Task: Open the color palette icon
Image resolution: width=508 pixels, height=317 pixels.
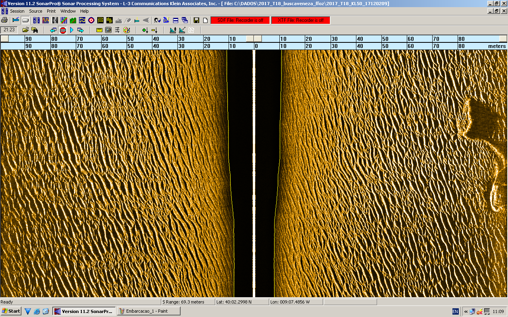Action: click(x=127, y=30)
